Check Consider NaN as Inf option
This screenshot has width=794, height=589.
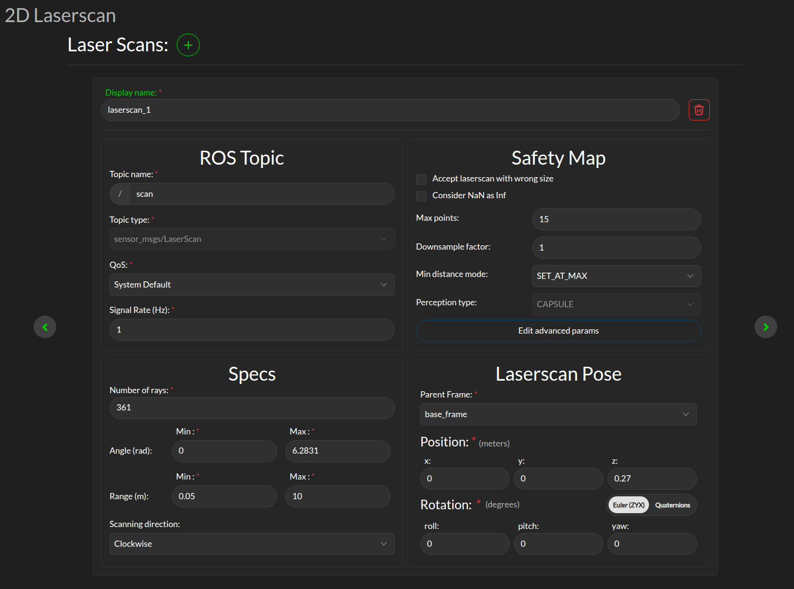pyautogui.click(x=421, y=196)
